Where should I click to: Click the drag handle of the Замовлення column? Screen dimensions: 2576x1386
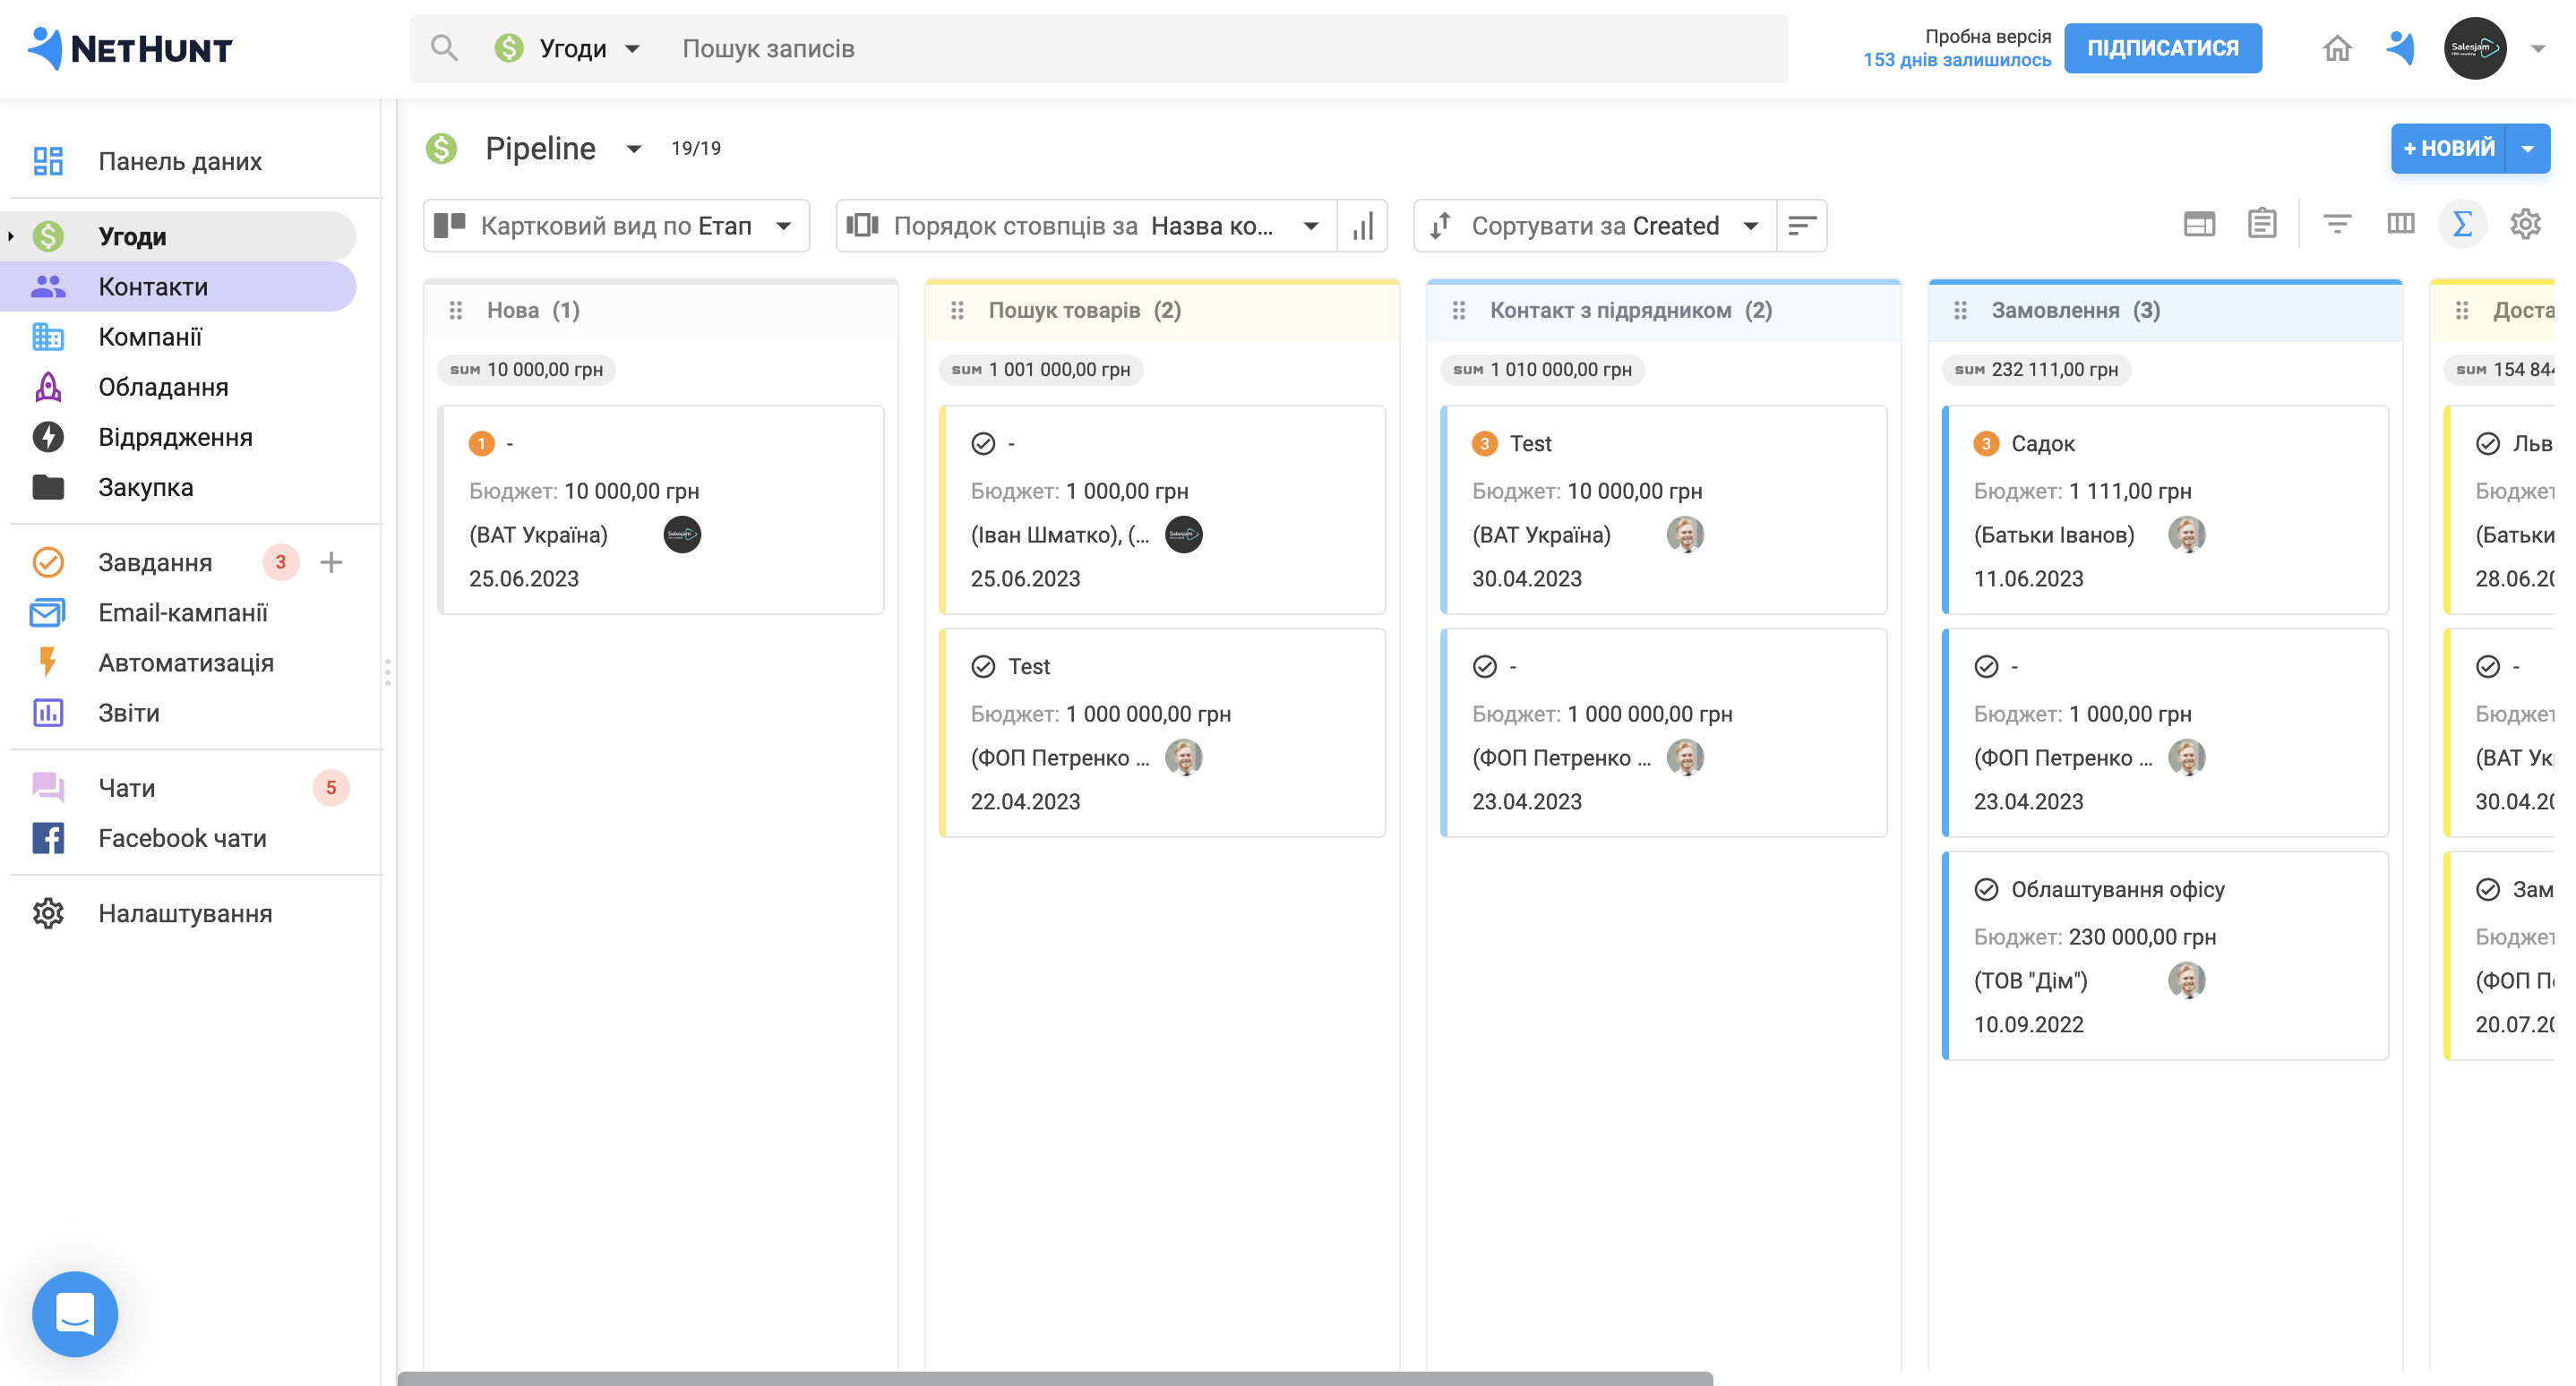tap(1960, 311)
